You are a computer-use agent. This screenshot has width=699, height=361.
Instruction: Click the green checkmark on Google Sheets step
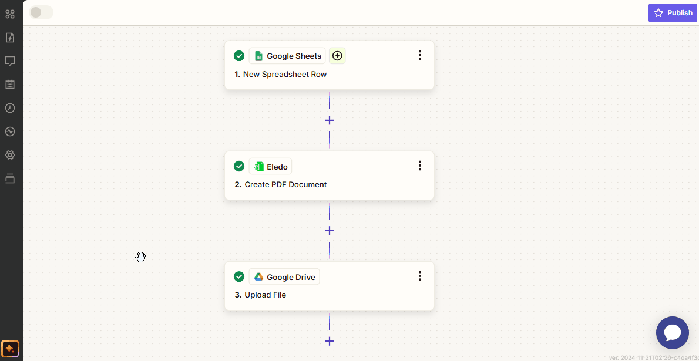(239, 56)
